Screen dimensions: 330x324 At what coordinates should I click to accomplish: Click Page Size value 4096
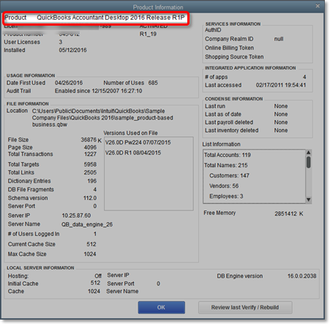pos(90,147)
